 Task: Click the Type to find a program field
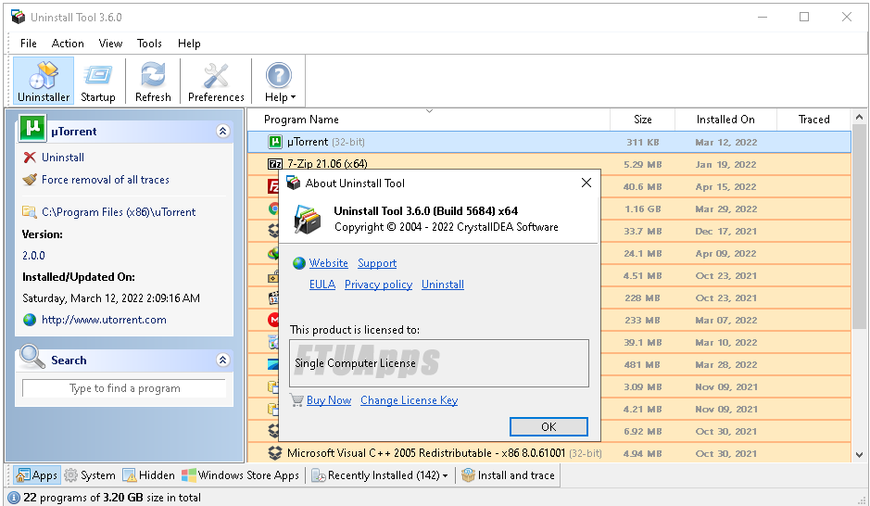pyautogui.click(x=124, y=388)
